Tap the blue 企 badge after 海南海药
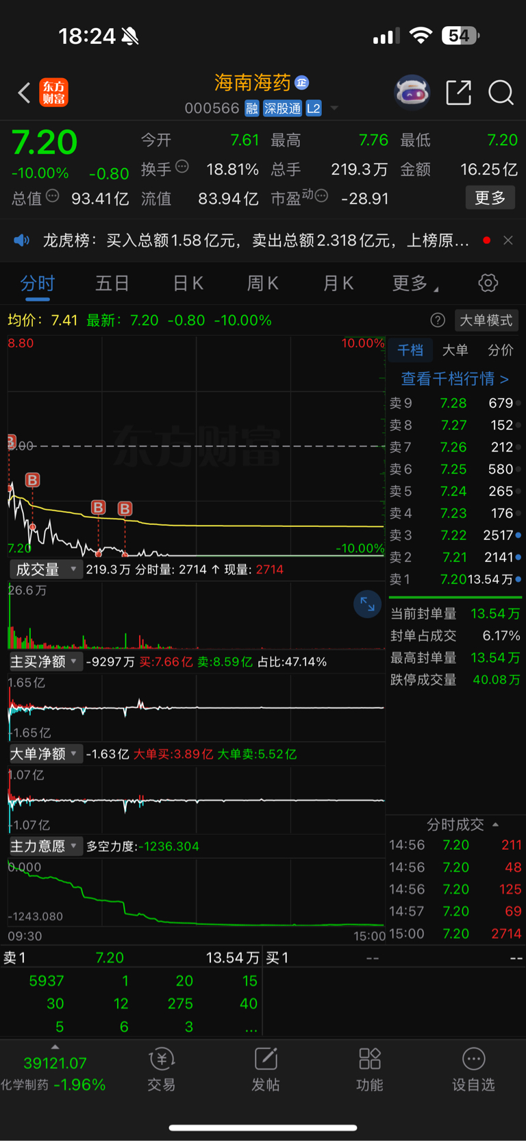526x1141 pixels. pyautogui.click(x=301, y=83)
